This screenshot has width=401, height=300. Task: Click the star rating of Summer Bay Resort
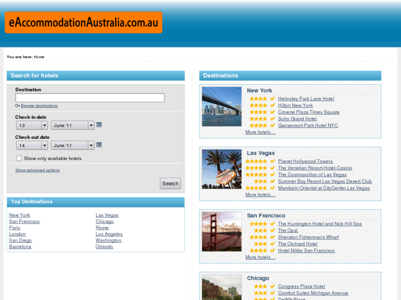click(260, 181)
